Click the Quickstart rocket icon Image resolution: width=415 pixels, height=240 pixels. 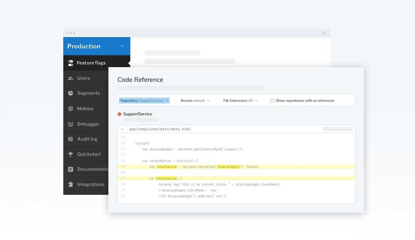pos(70,154)
